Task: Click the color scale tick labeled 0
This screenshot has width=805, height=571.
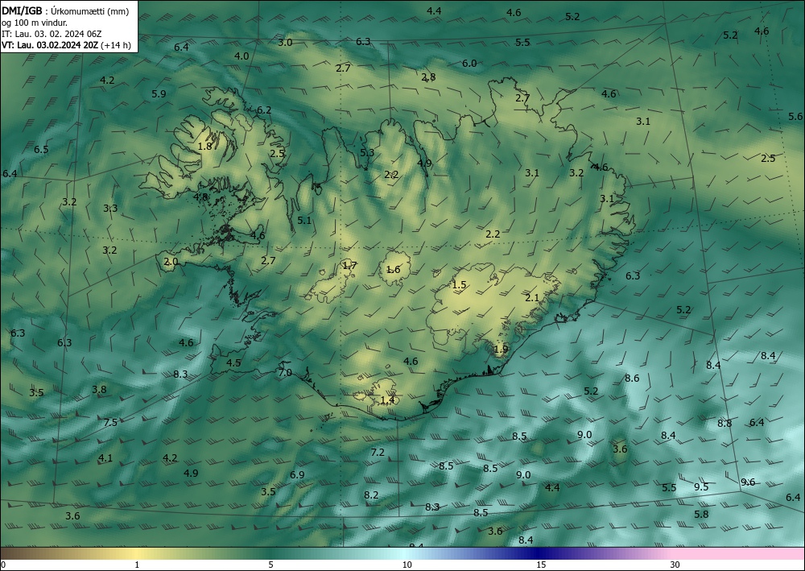Action: 3,565
